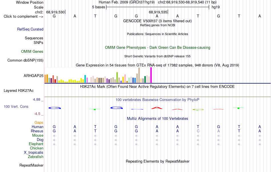Screen dimensions: 271x172
Task: Click the grey 'A' base in the Rhesus row
Action: pyautogui.click(x=219, y=131)
